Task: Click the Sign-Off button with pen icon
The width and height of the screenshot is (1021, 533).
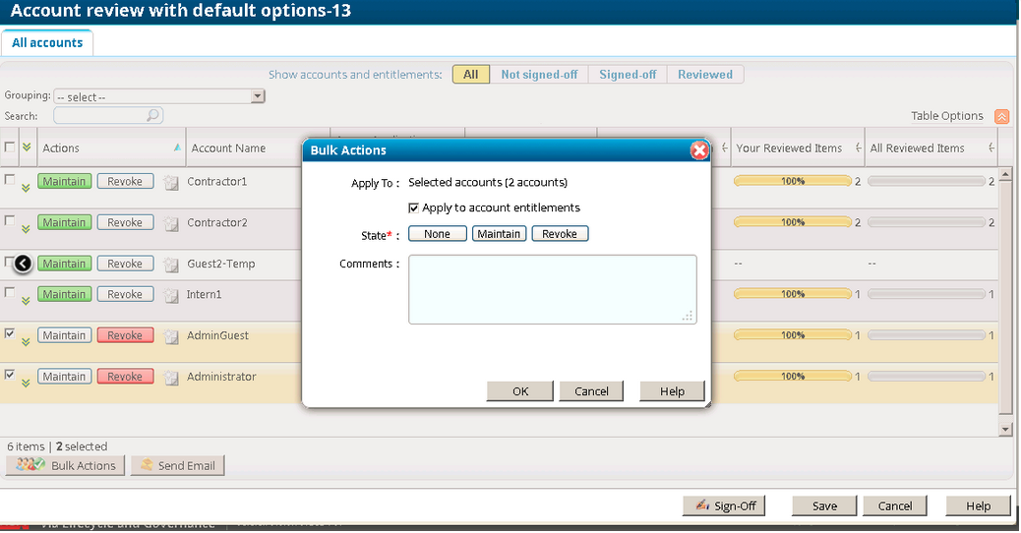Action: point(724,505)
